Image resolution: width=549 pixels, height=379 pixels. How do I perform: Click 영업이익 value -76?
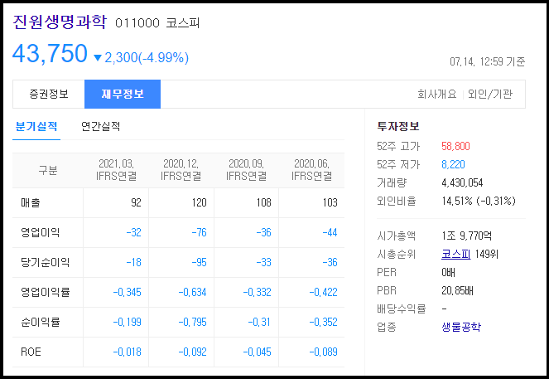[x=200, y=232]
